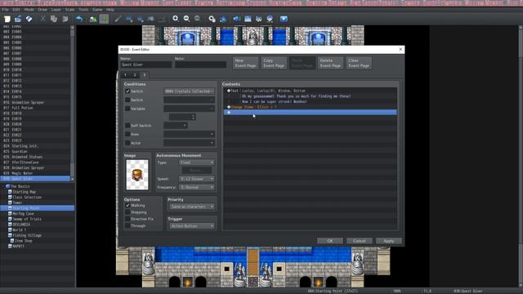This screenshot has width=523, height=294.
Task: Click OK in the Event Editor
Action: point(330,241)
